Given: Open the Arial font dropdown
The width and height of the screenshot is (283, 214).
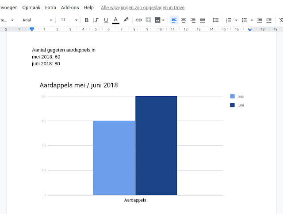Looking at the screenshot, I should tap(37, 20).
